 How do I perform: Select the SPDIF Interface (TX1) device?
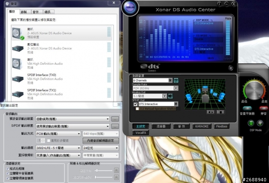tap(62, 94)
